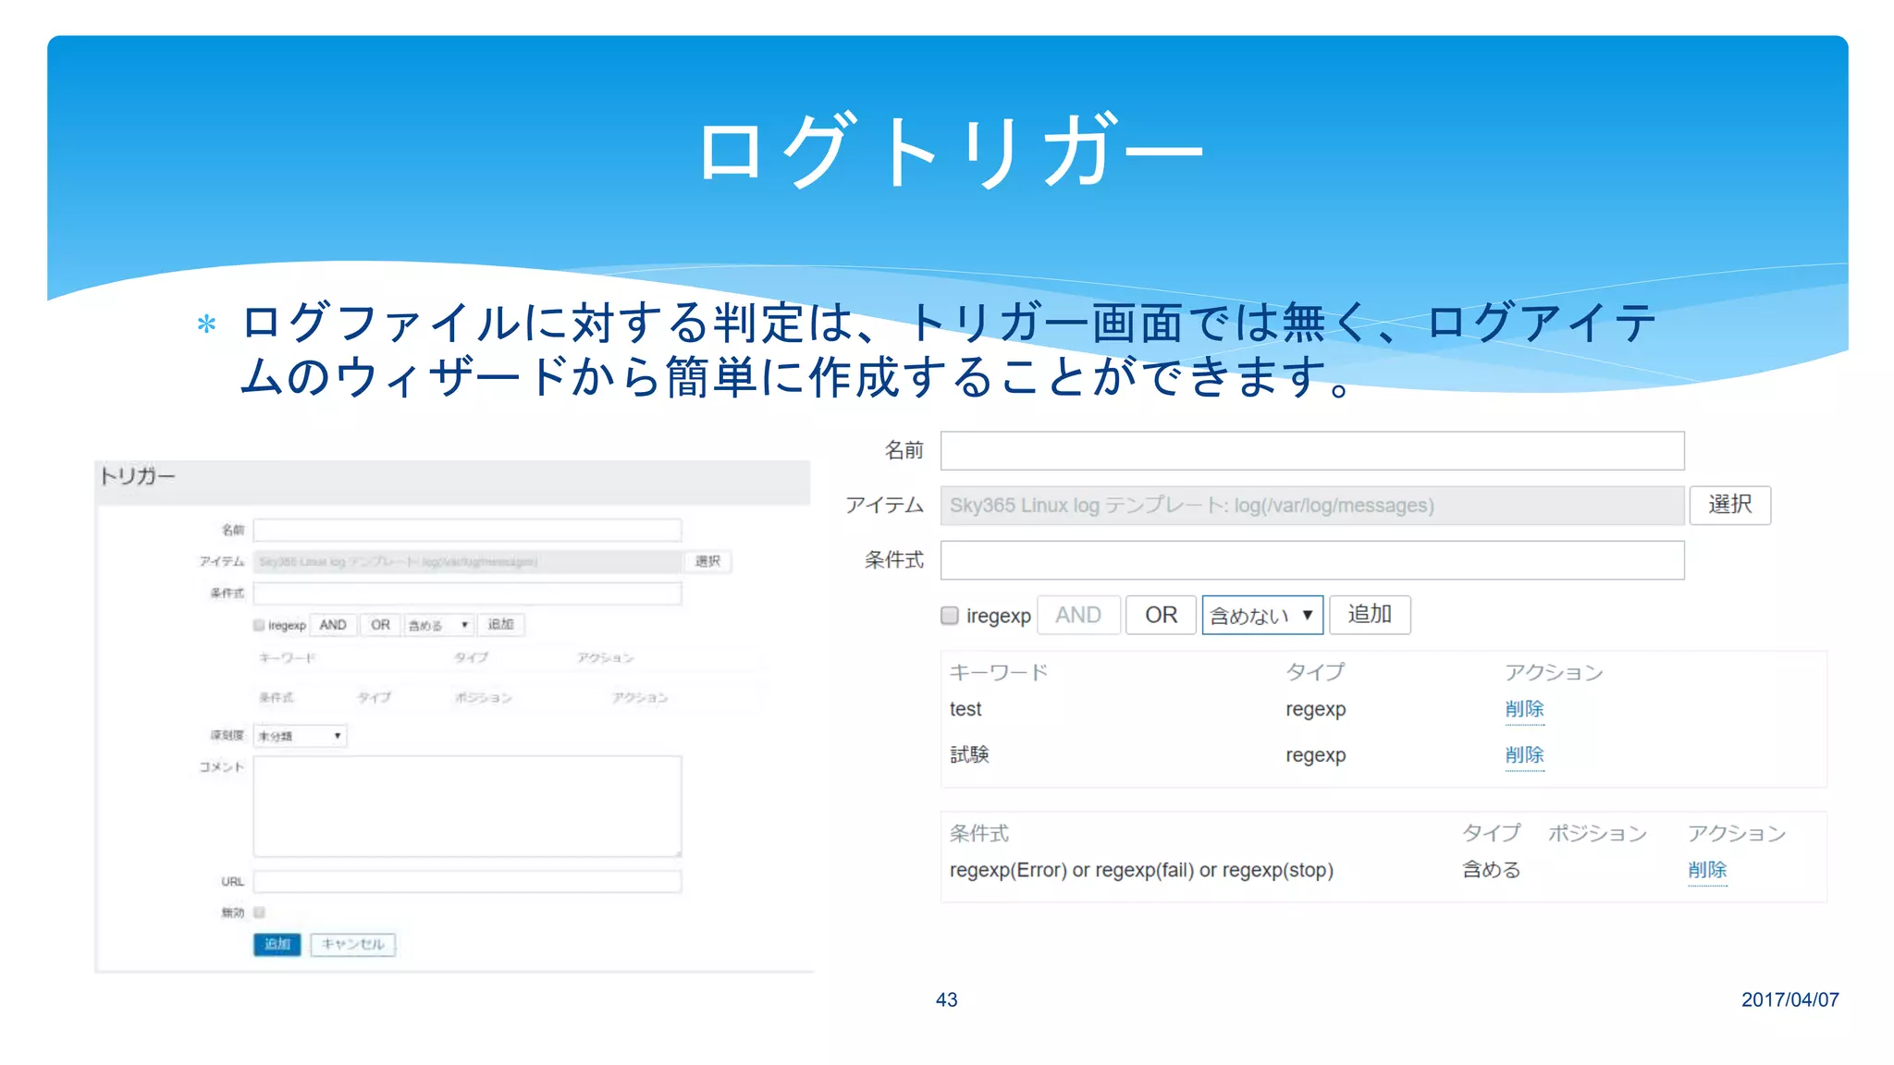This screenshot has height=1065, width=1894.
Task: Click the small AND button in トリガー panel
Action: click(333, 625)
